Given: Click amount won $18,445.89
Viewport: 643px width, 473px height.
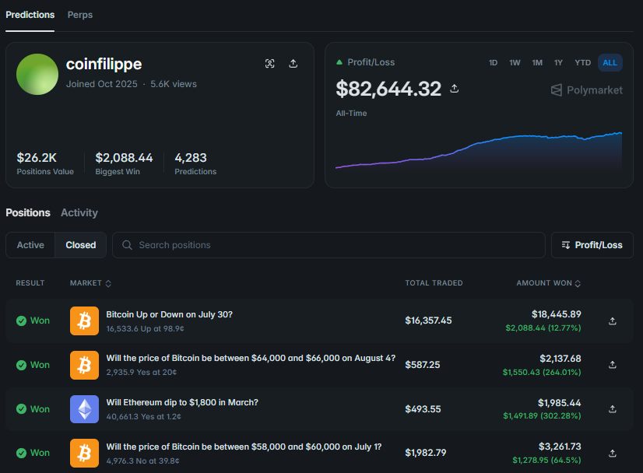Looking at the screenshot, I should pyautogui.click(x=556, y=314).
